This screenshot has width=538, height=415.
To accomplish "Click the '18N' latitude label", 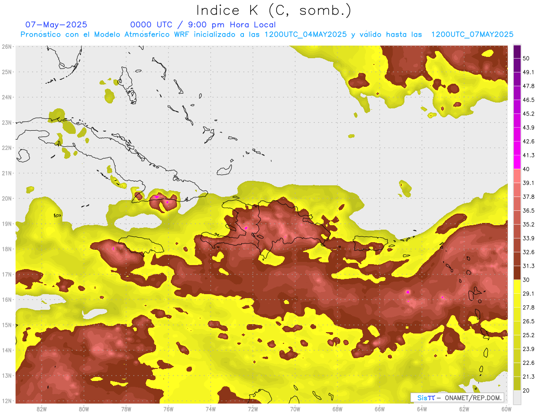I will click(7, 249).
